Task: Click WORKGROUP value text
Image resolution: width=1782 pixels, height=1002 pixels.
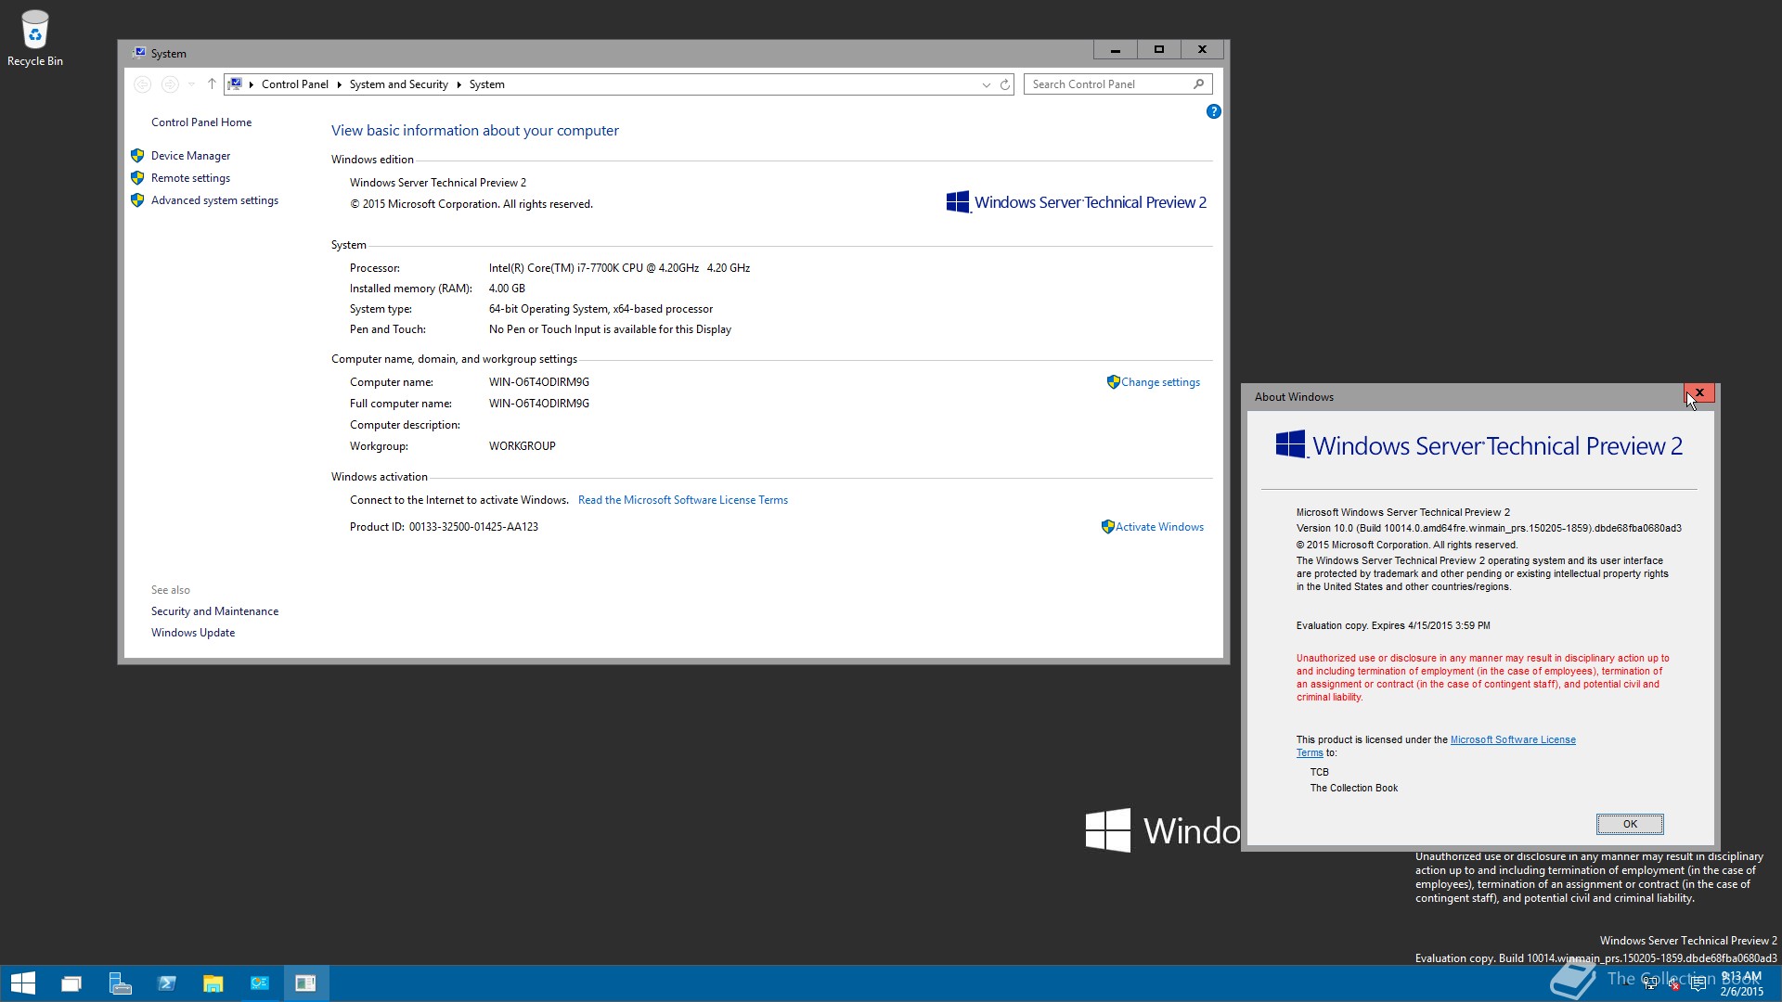Action: pyautogui.click(x=523, y=446)
